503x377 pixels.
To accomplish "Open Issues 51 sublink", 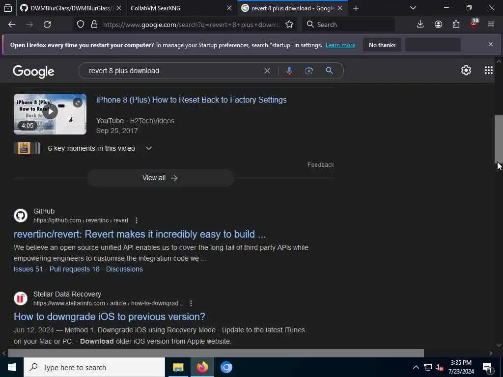I will (28, 269).
